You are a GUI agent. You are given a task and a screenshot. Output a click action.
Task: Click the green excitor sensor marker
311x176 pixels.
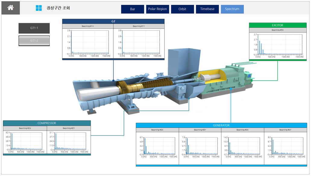pos(252,81)
